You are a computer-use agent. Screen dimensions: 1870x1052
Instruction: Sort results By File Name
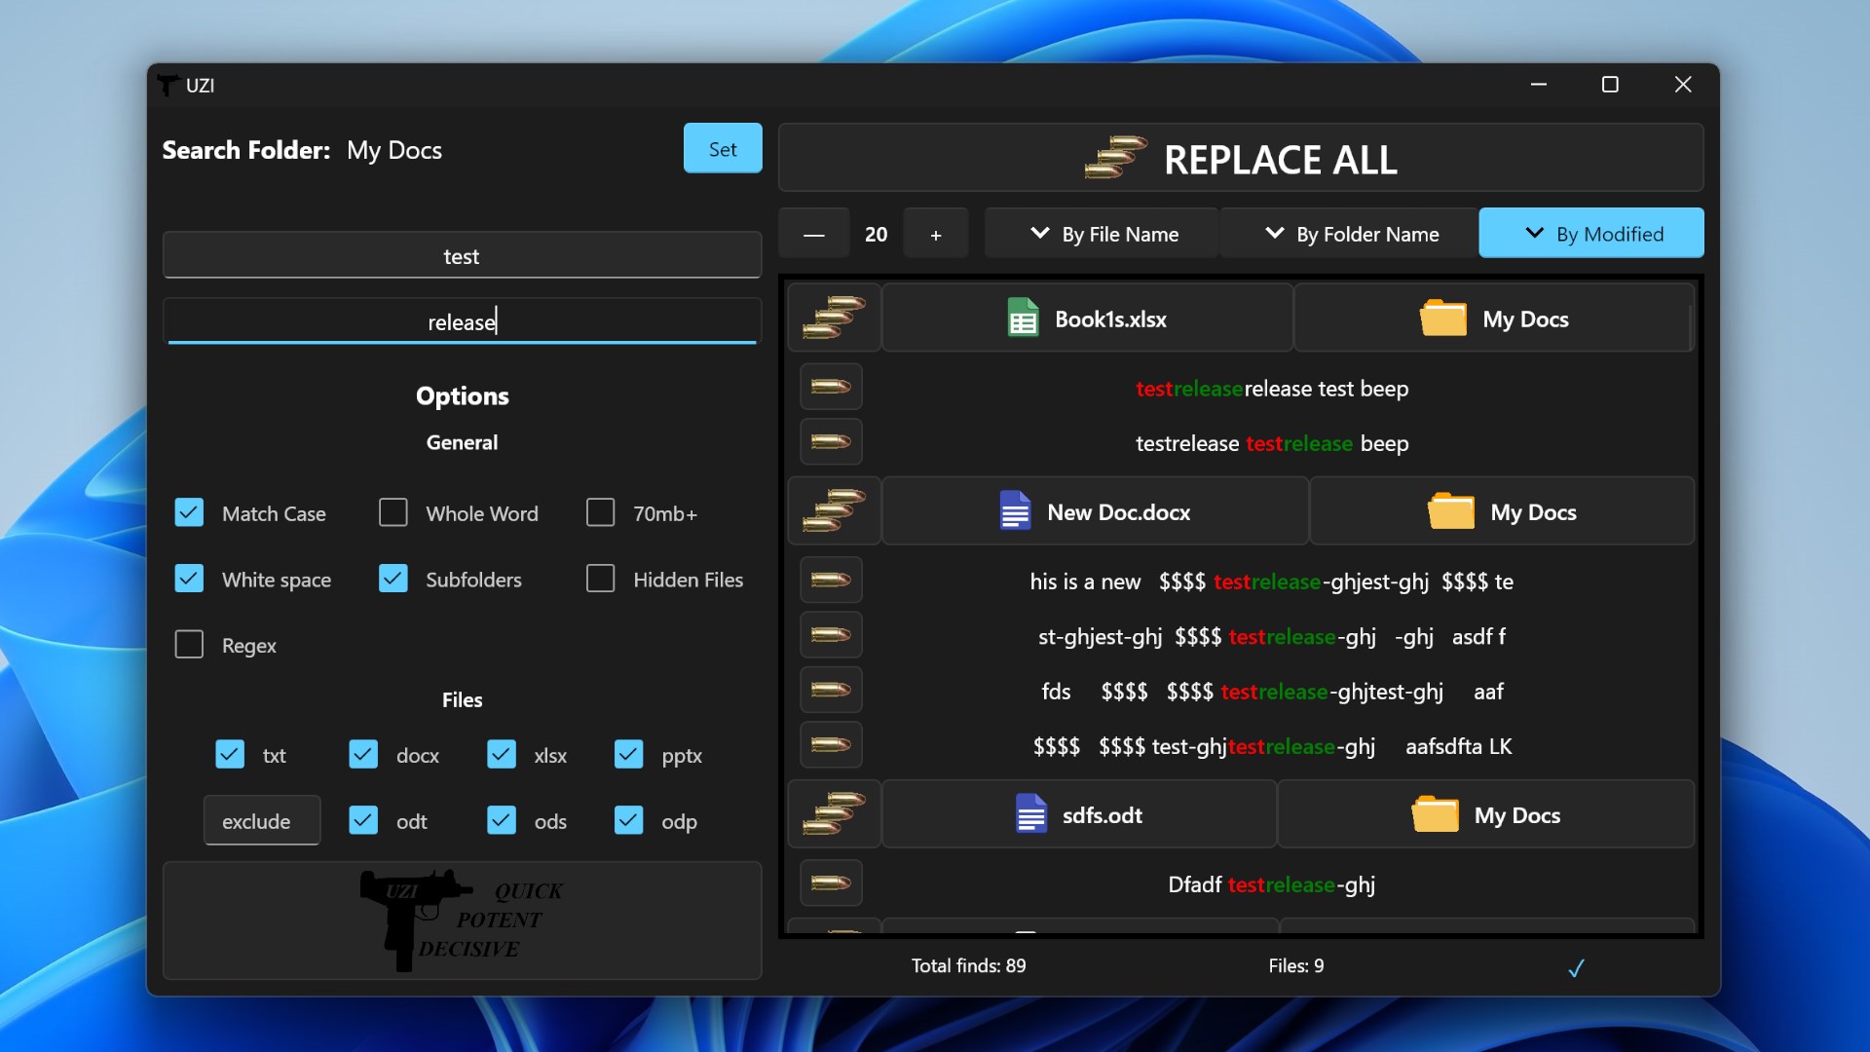point(1103,234)
